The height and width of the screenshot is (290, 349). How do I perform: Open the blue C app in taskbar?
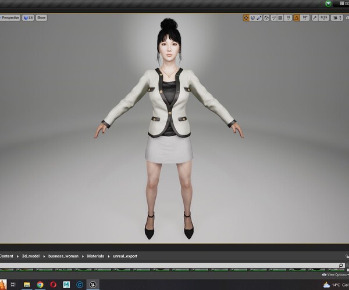80,284
